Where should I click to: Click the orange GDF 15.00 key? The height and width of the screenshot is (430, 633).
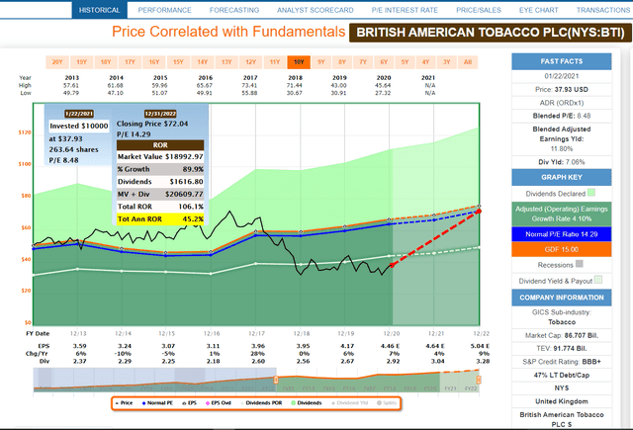(x=561, y=249)
